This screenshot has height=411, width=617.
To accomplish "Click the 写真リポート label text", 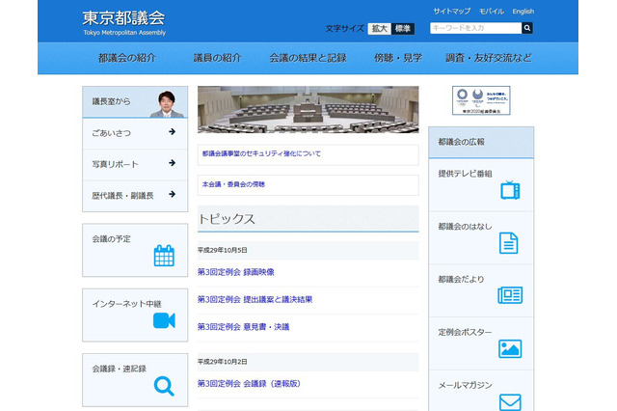I will coord(115,164).
